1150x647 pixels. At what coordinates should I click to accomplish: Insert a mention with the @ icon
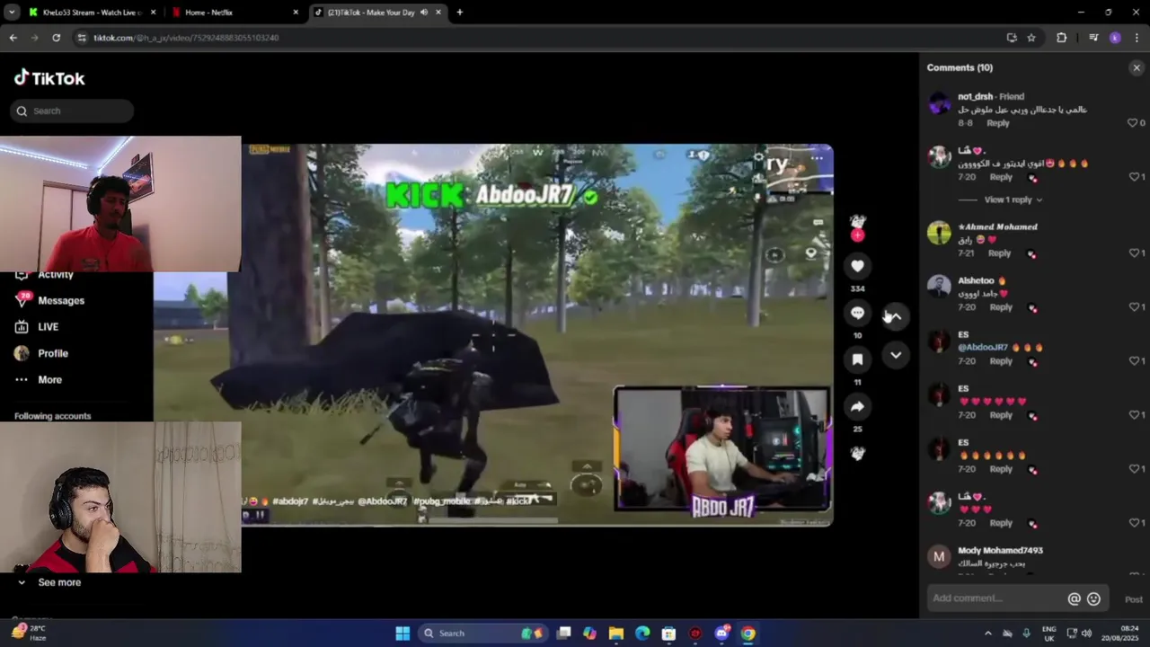[1074, 598]
